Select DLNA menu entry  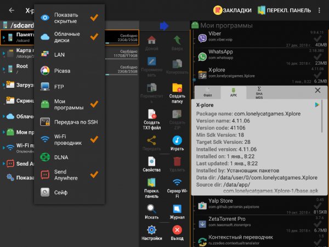69,157
